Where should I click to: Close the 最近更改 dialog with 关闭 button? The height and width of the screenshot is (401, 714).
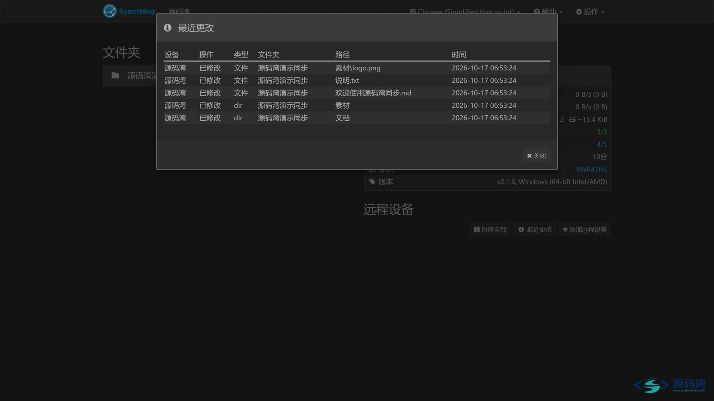536,155
